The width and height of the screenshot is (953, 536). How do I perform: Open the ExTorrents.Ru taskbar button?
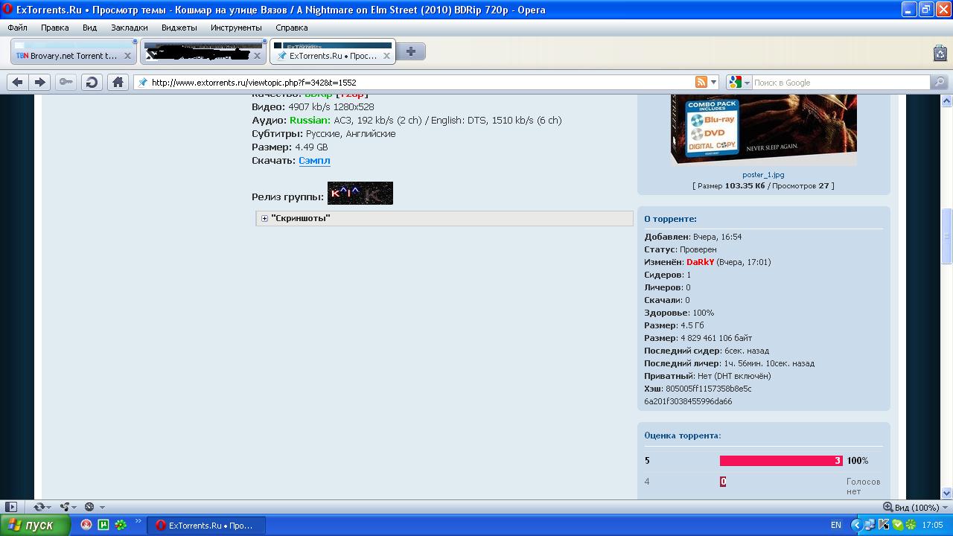click(x=205, y=525)
